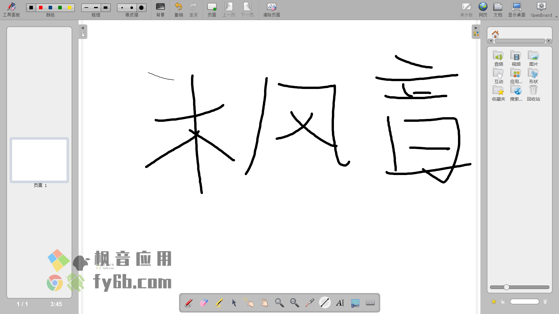Open the 工具面板 tool palette

(11, 10)
